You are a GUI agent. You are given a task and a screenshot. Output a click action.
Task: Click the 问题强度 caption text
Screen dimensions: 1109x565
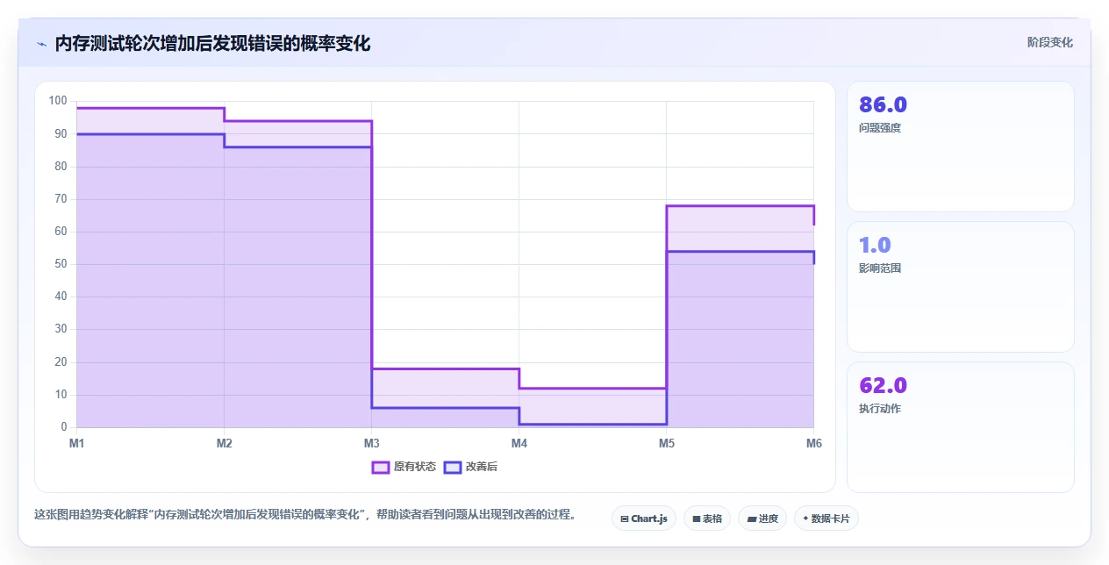pyautogui.click(x=880, y=128)
